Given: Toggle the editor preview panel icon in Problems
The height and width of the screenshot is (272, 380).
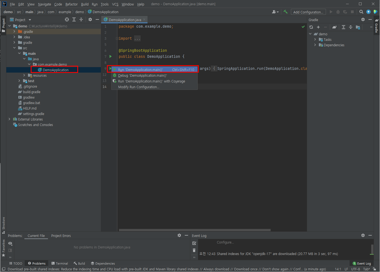Looking at the screenshot, I should coord(10,250).
